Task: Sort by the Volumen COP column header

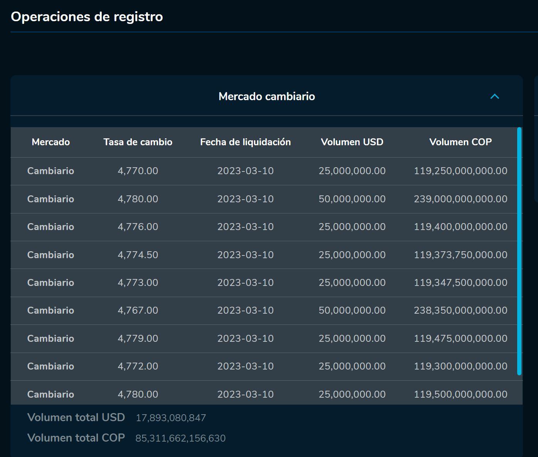Action: (461, 142)
